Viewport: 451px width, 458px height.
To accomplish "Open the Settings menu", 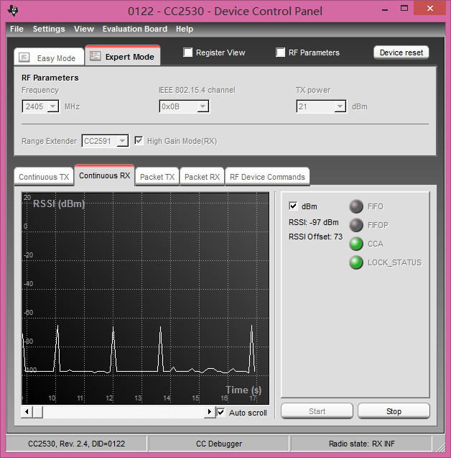I will (49, 29).
